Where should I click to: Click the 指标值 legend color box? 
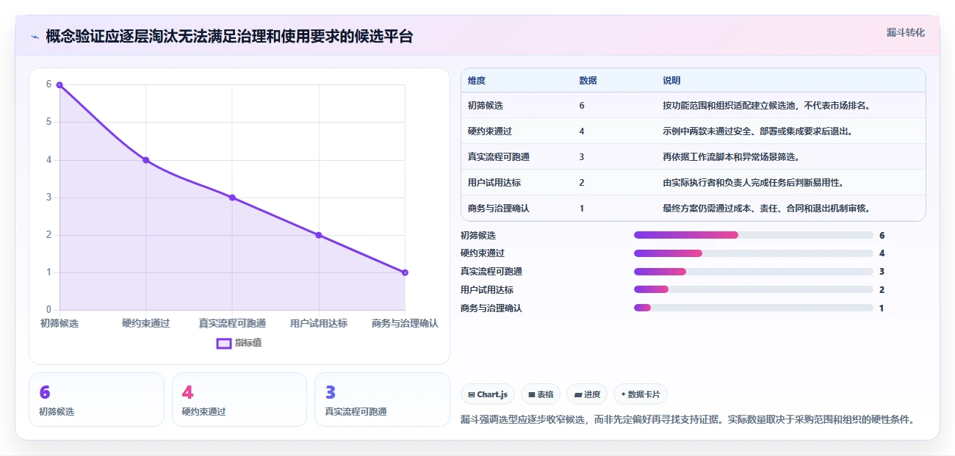(224, 343)
